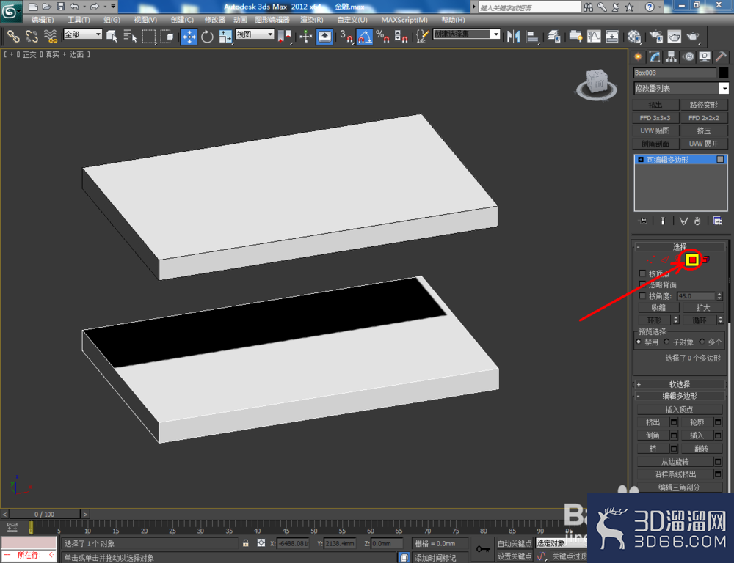
Task: Click the Render Production teapot icon
Action: (x=693, y=36)
